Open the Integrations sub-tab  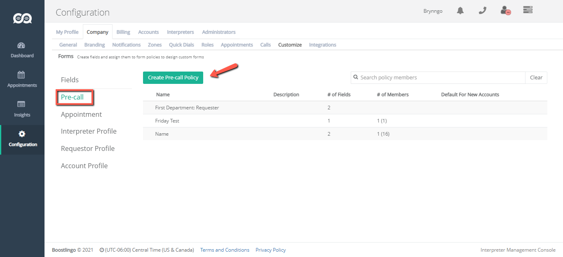pyautogui.click(x=322, y=45)
